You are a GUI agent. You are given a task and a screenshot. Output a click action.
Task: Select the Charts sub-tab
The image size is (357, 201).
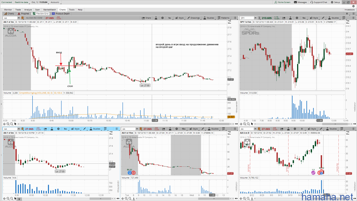click(9, 14)
